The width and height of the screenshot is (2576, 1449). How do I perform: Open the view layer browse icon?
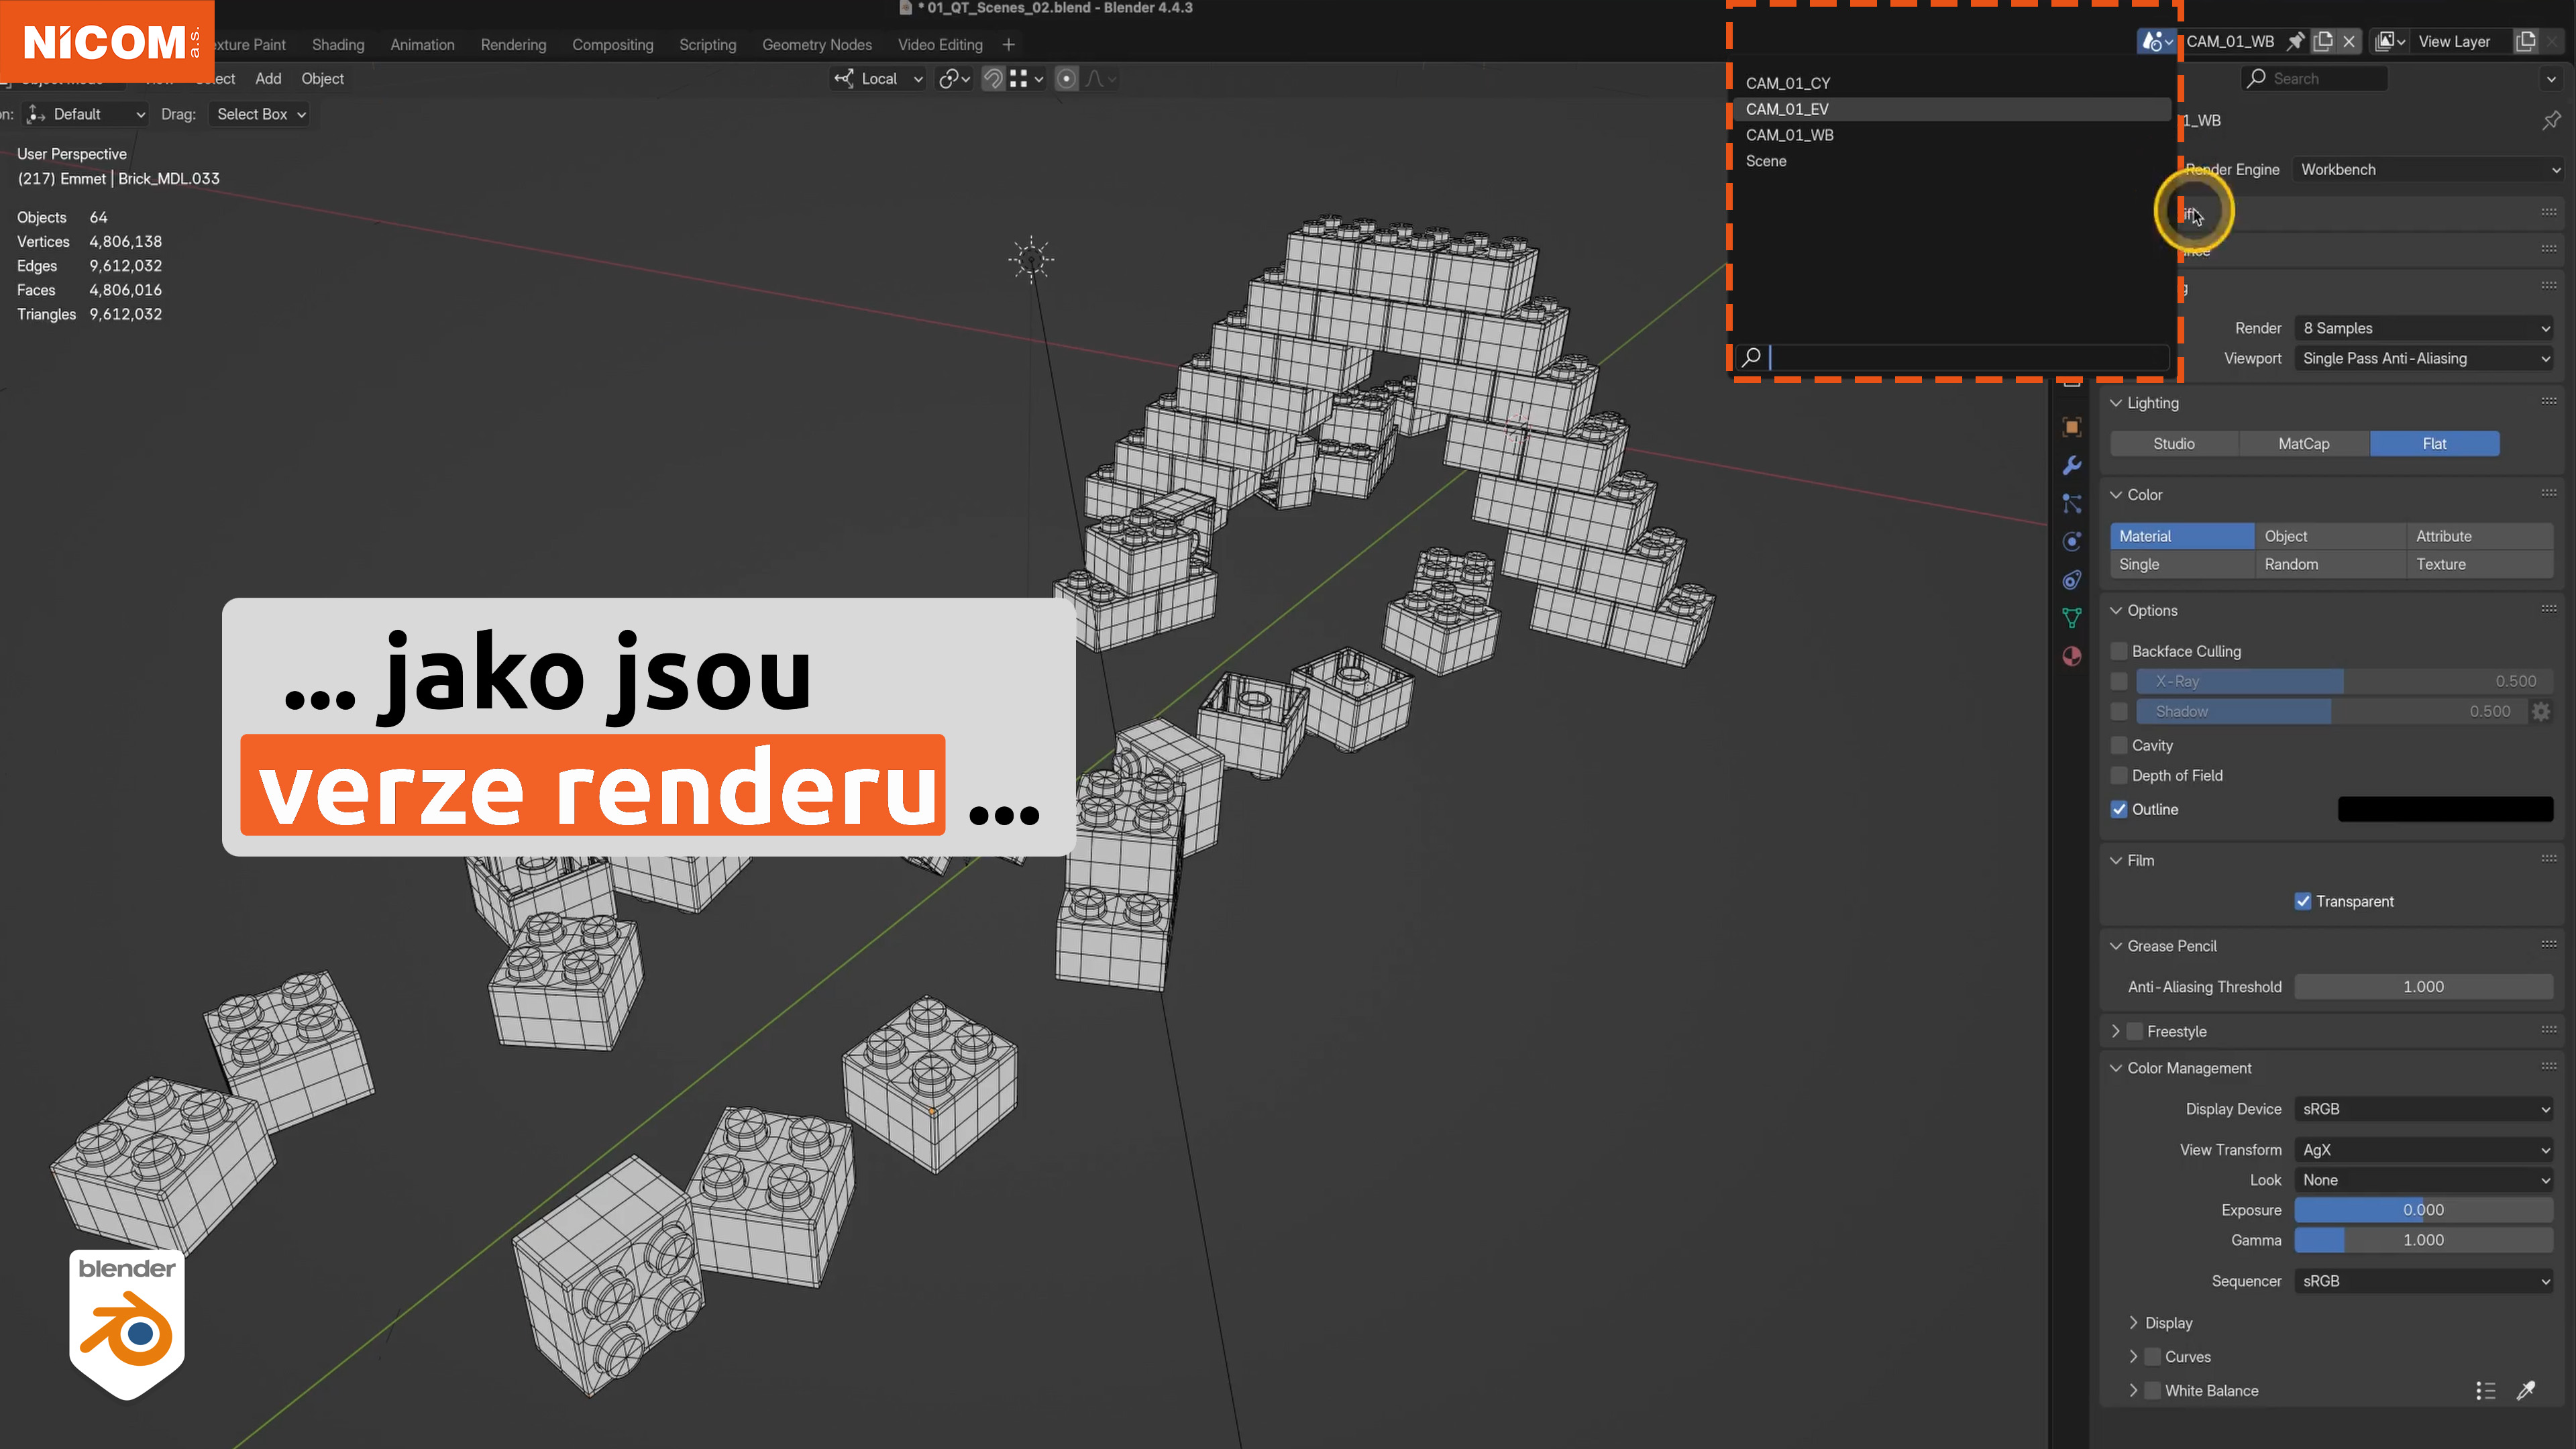pos(2390,41)
